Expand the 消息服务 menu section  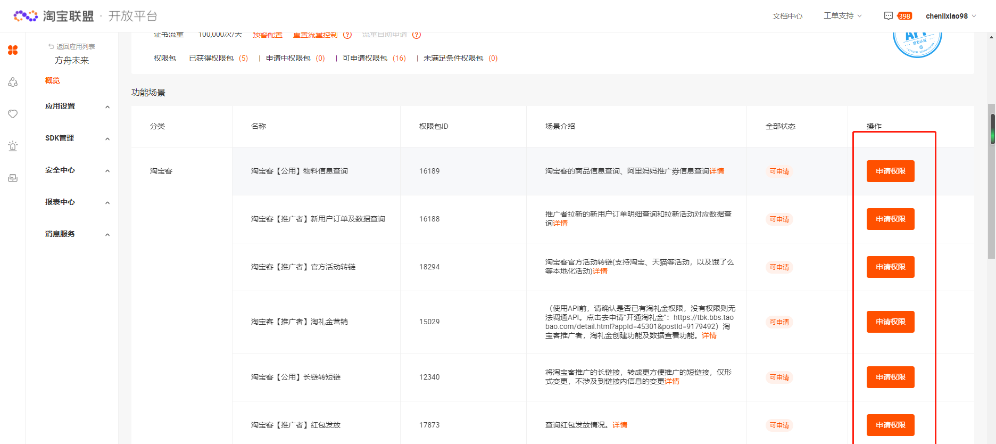78,234
